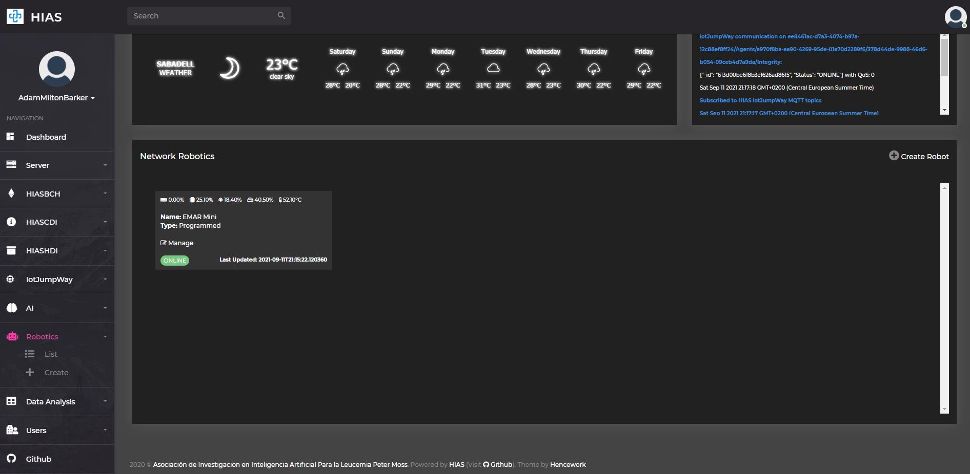970x474 pixels.
Task: Click the battery icon on EMAR Mini card
Action: click(x=164, y=200)
